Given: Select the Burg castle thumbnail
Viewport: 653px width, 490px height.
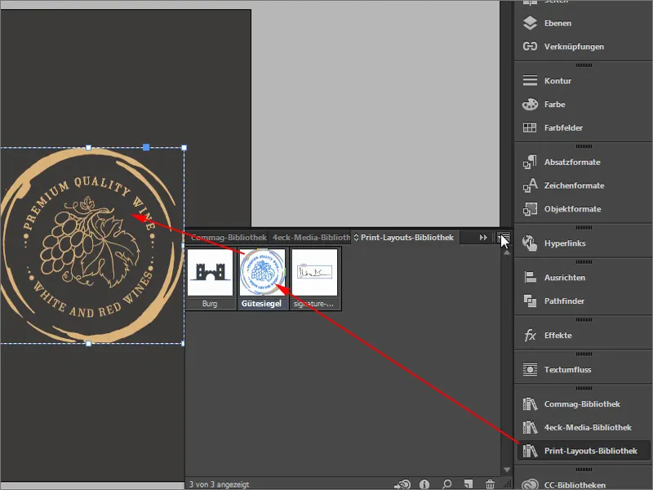Looking at the screenshot, I should pyautogui.click(x=210, y=273).
